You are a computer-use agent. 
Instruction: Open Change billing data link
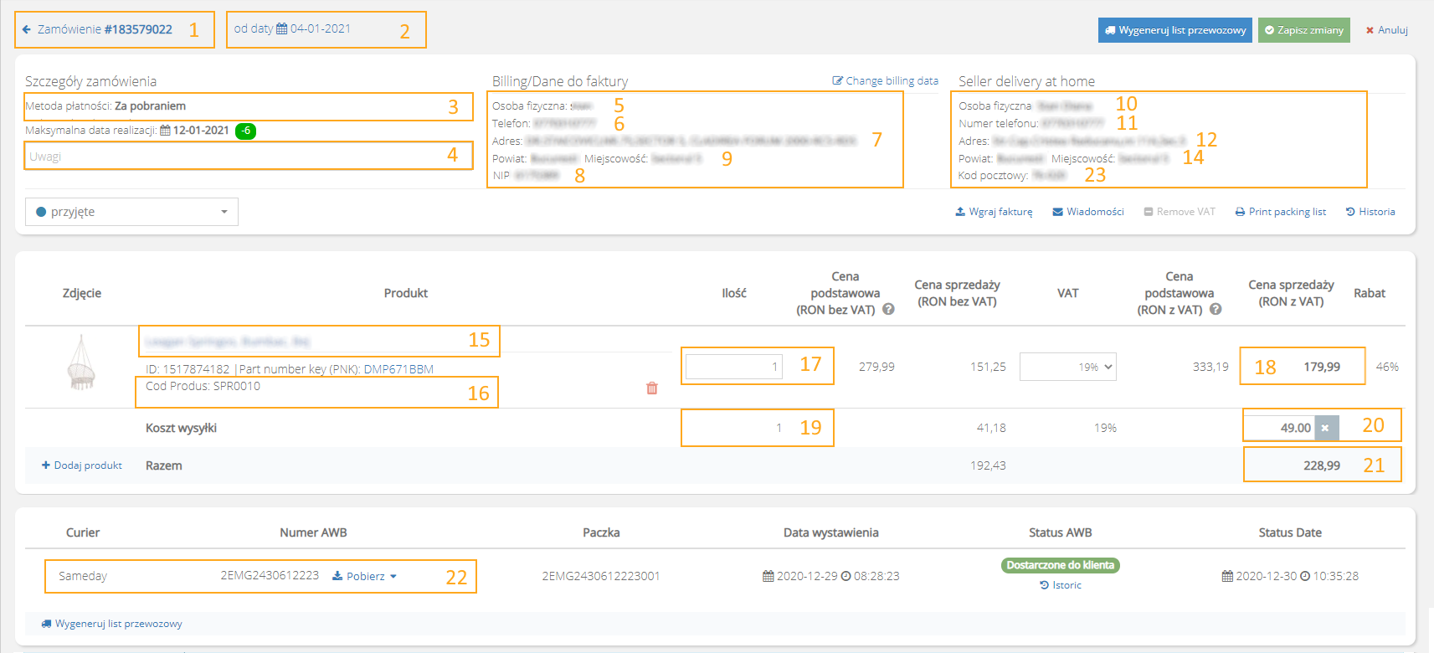pyautogui.click(x=885, y=81)
